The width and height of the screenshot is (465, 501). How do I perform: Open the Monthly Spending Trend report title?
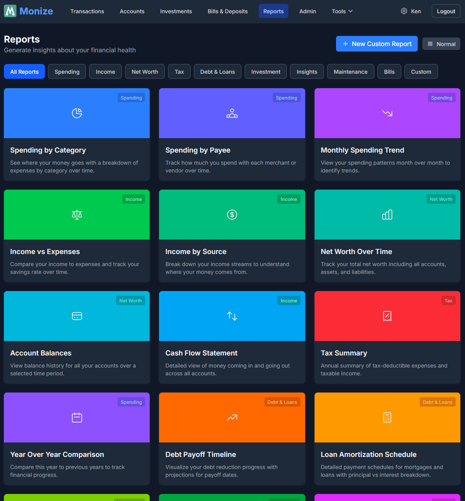point(362,150)
